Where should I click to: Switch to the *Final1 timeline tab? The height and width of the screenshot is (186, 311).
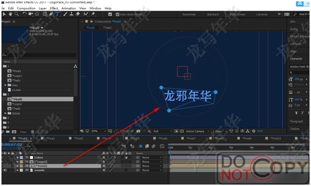coord(51,138)
